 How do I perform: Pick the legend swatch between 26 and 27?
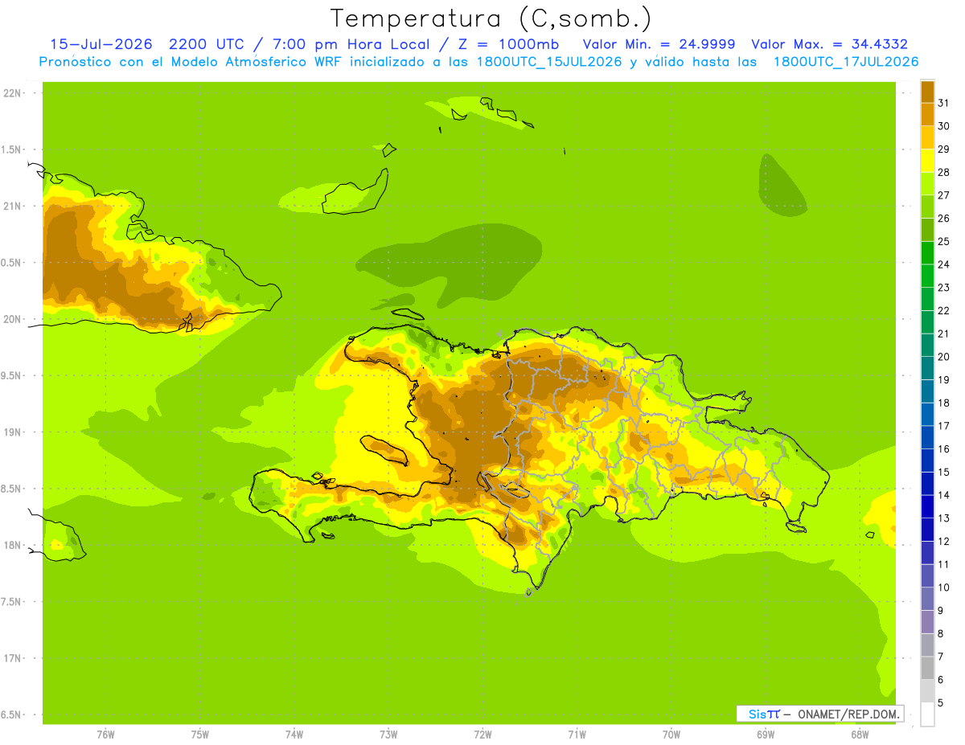pos(927,207)
